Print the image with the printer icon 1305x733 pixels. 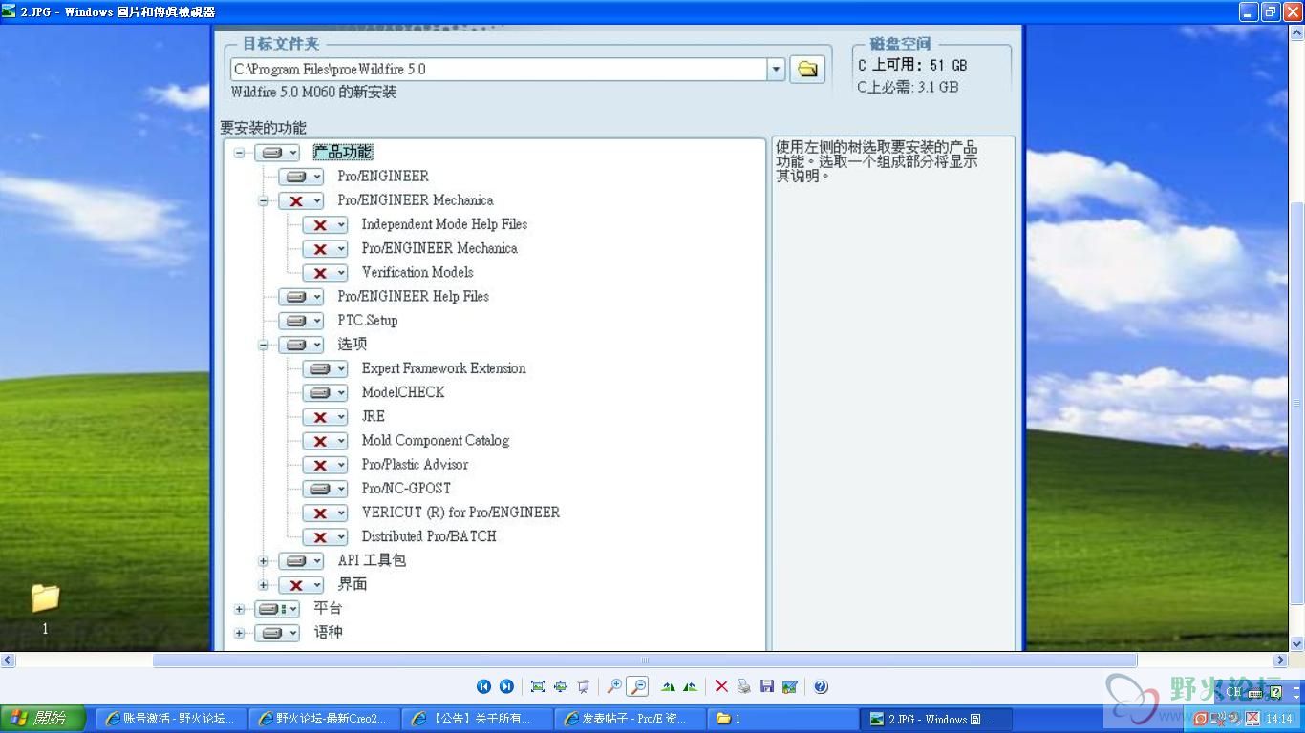(x=744, y=686)
